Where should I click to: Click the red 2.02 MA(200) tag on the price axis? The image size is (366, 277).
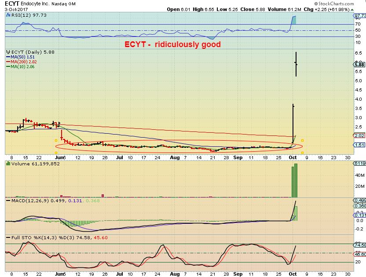(x=359, y=135)
